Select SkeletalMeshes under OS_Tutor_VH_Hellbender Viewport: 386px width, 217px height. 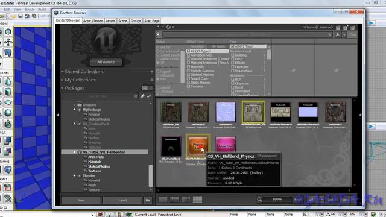coord(99,166)
